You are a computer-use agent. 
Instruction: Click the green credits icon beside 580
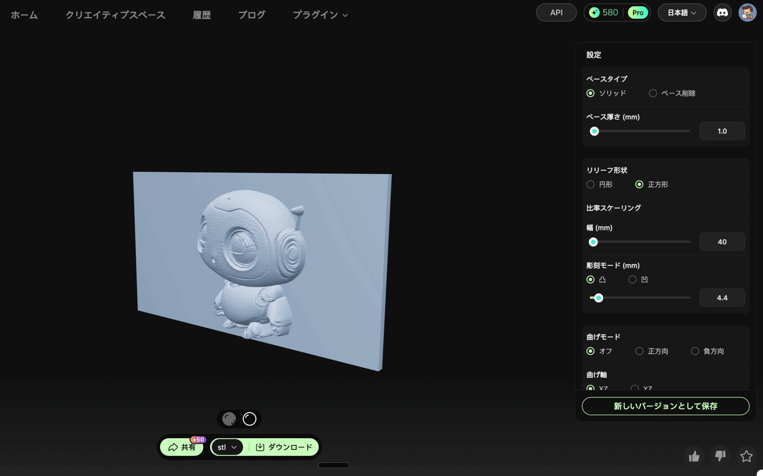tap(594, 13)
